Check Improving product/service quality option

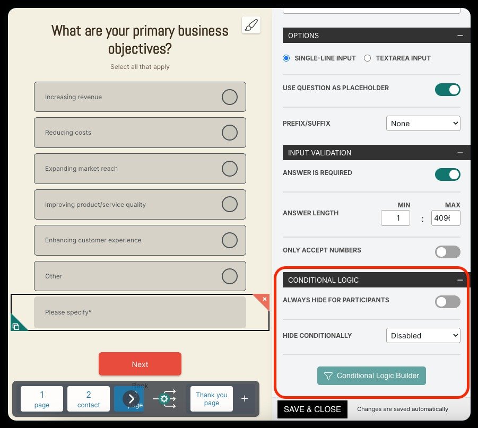pos(230,204)
